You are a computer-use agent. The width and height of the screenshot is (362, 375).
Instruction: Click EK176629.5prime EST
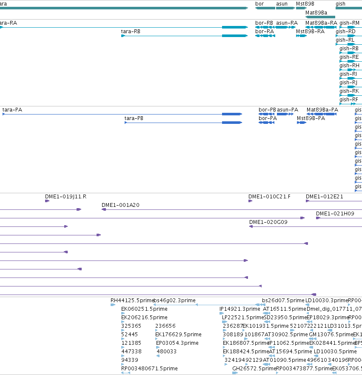[157, 339]
